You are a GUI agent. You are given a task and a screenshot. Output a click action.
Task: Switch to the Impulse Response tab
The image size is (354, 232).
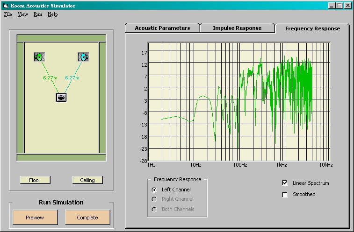coord(237,28)
